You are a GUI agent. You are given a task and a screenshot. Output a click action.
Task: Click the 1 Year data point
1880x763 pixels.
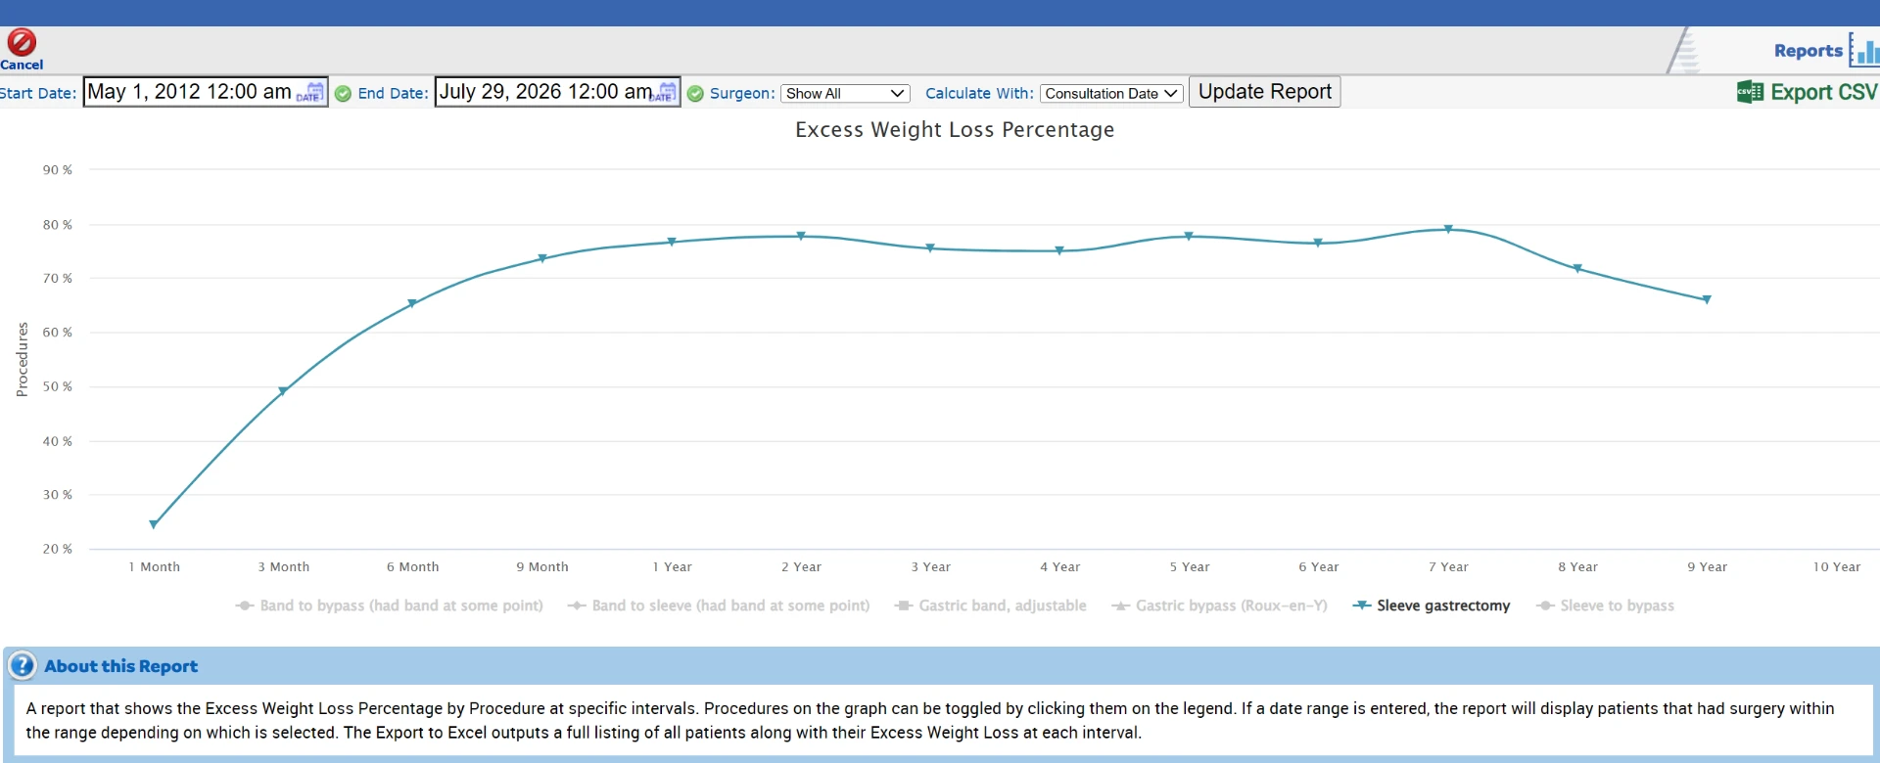672,242
